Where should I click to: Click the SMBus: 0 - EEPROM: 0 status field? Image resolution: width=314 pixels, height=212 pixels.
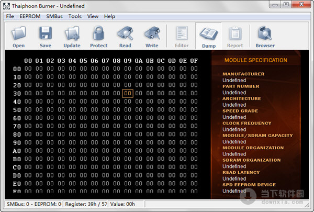pyautogui.click(x=33, y=204)
